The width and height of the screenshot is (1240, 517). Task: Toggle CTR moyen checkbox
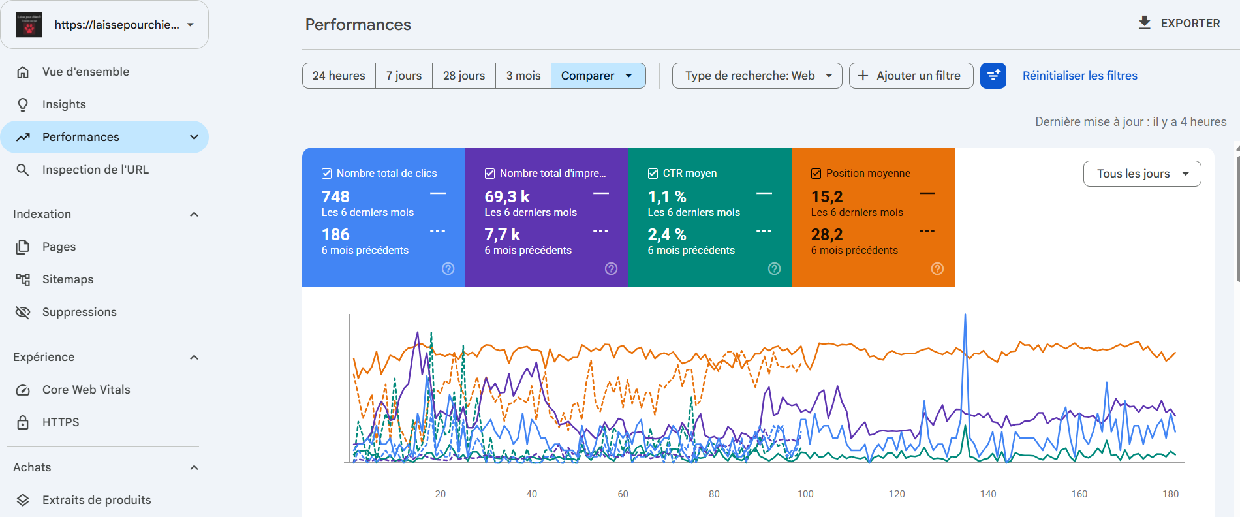[x=653, y=174]
